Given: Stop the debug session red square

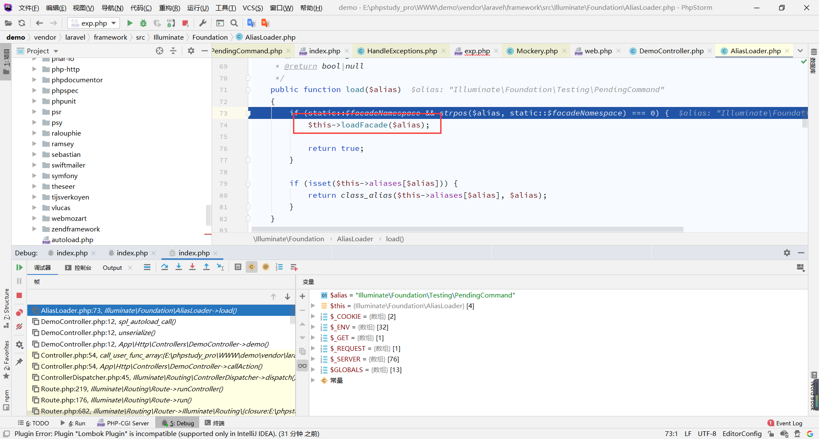Looking at the screenshot, I should 19,295.
